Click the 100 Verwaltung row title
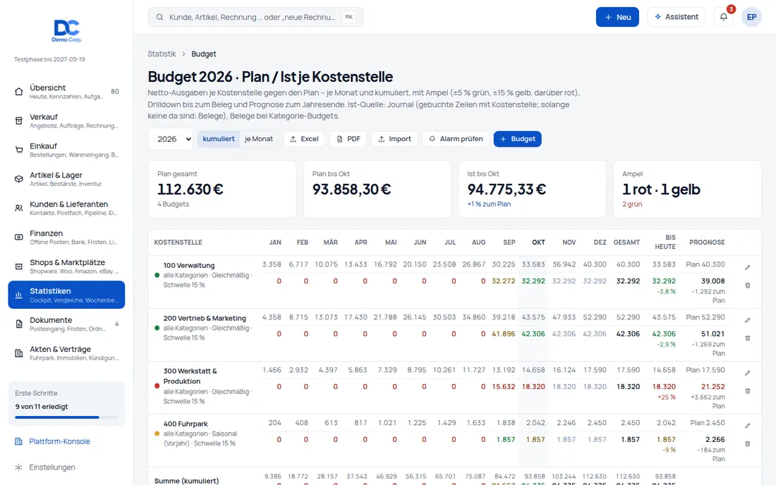The width and height of the screenshot is (776, 485). (189, 266)
